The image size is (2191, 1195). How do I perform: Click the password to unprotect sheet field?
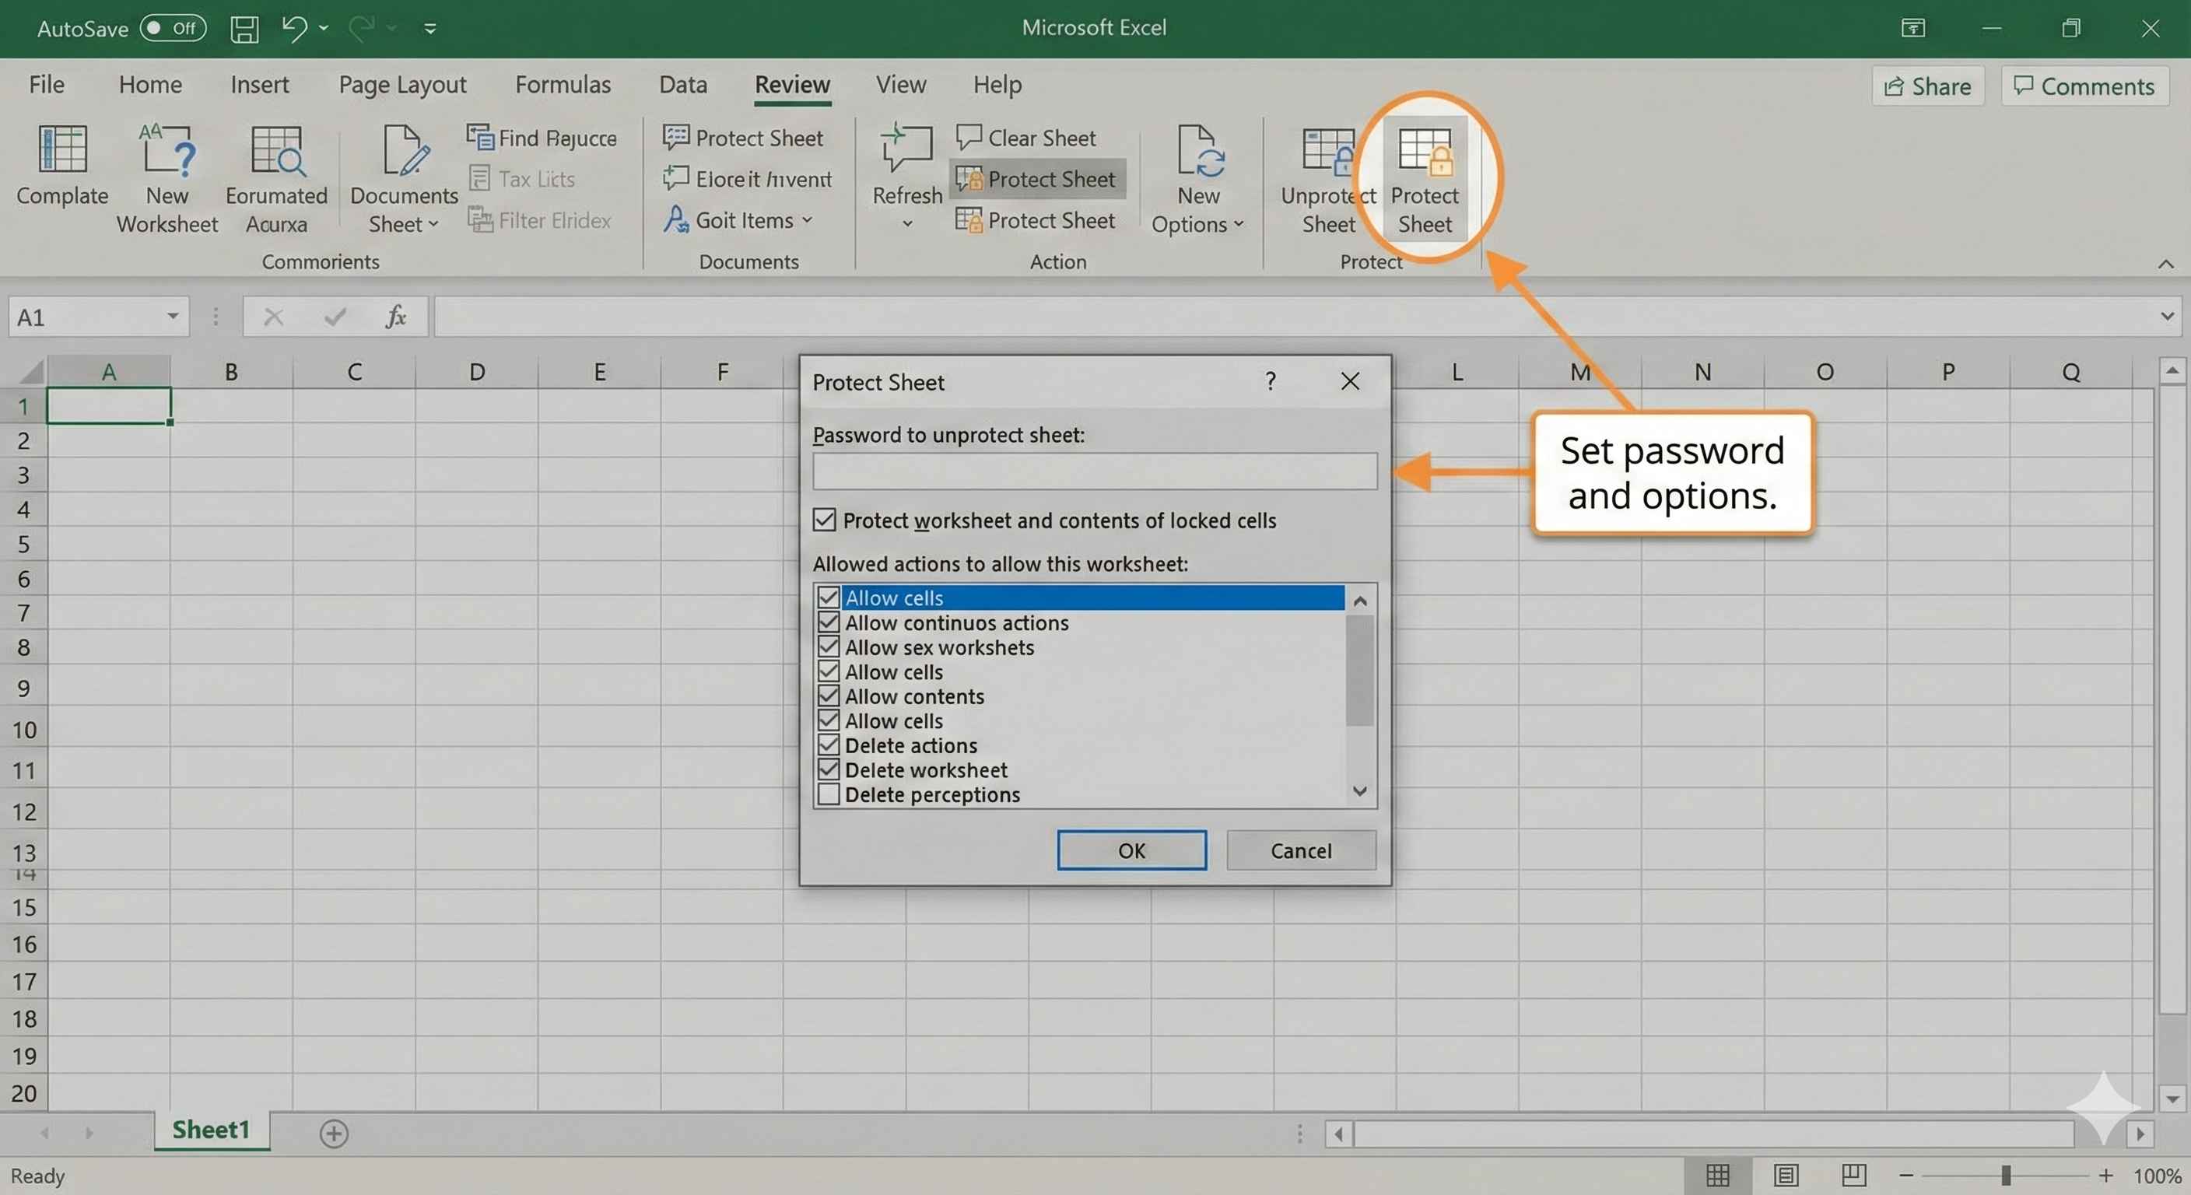pyautogui.click(x=1094, y=471)
